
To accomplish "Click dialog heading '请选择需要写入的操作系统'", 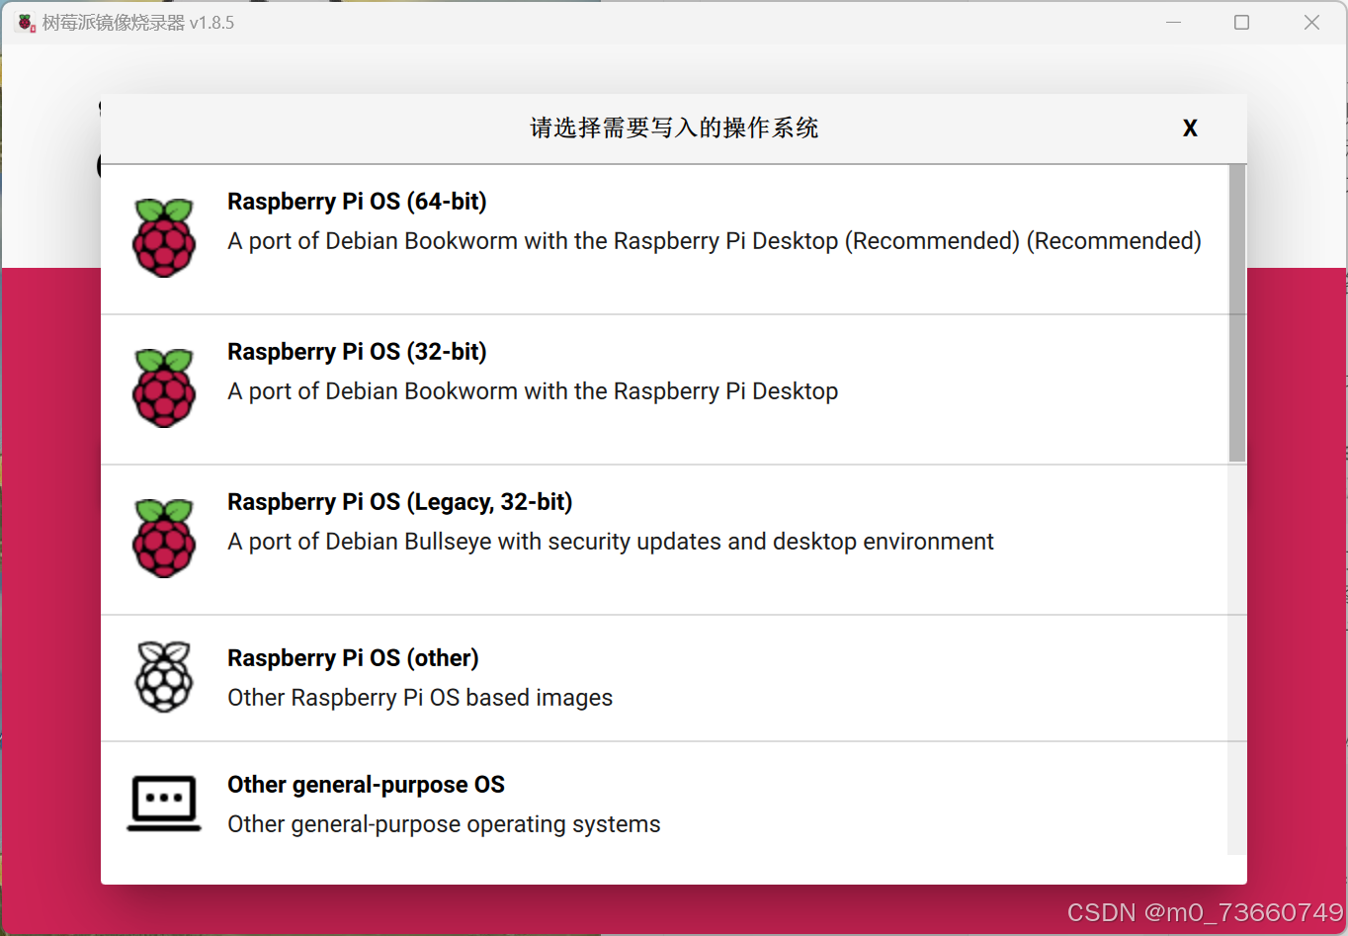I will coord(674,128).
